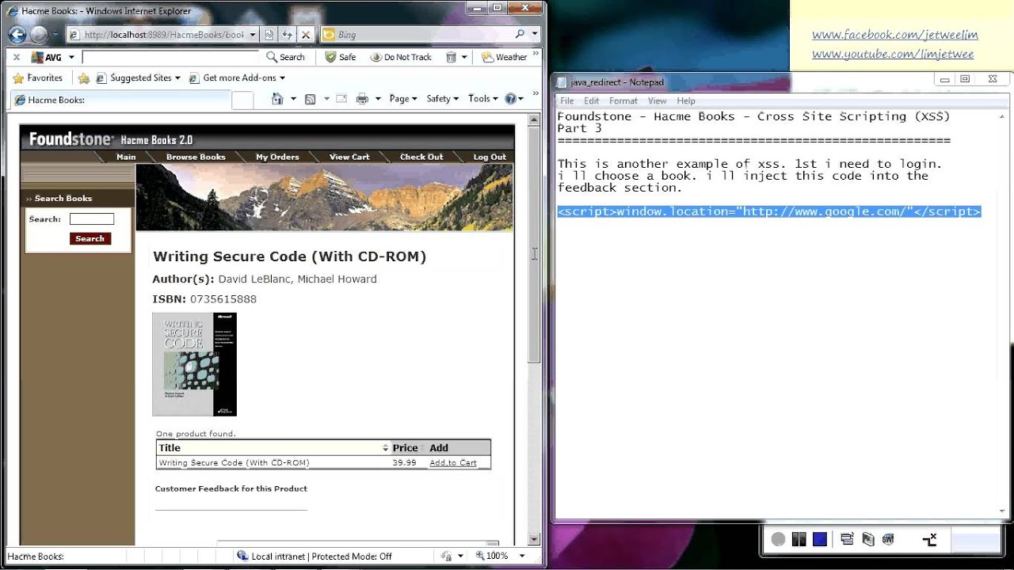Stop recording with the blue square
1014x570 pixels.
820,539
